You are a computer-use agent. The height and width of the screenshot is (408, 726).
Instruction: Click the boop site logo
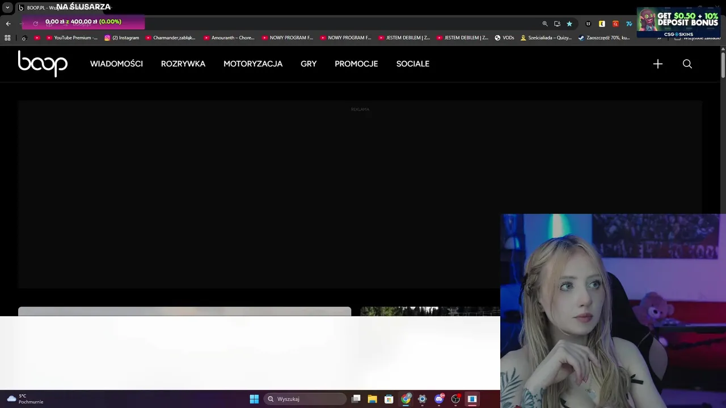pos(43,63)
